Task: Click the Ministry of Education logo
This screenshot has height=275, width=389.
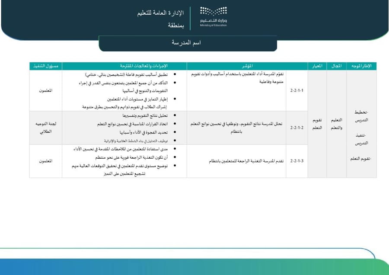Action: [x=214, y=17]
